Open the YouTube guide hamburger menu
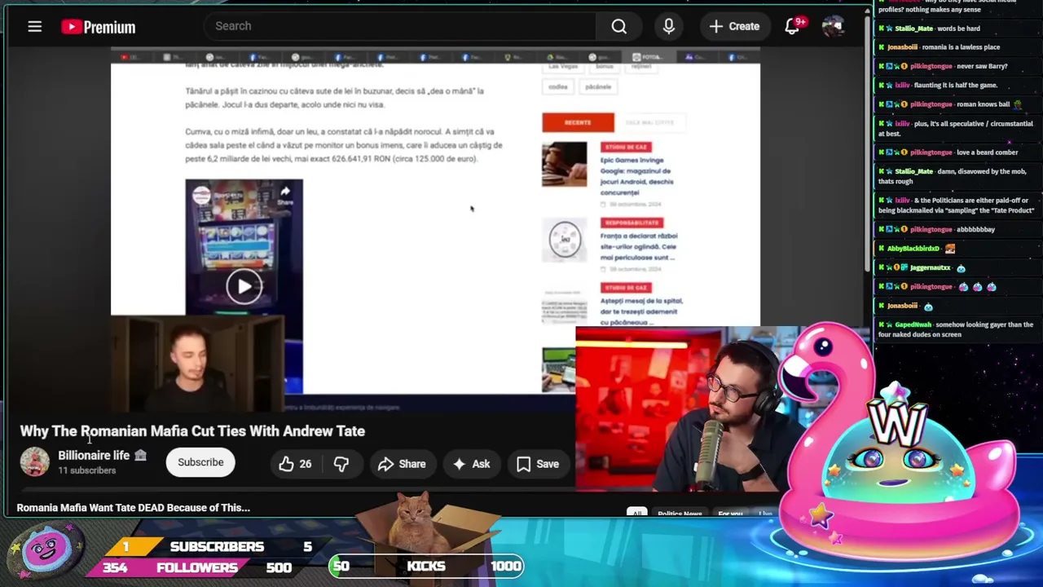This screenshot has width=1043, height=587. click(34, 27)
